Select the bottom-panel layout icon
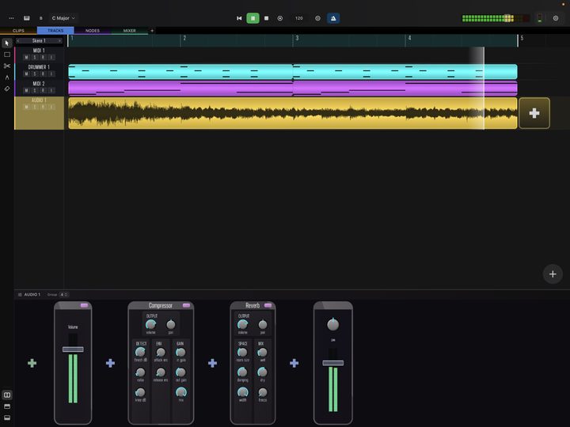The height and width of the screenshot is (427, 570). click(x=7, y=418)
